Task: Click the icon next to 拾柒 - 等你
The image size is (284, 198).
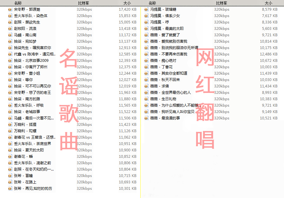Action: (x=10, y=80)
